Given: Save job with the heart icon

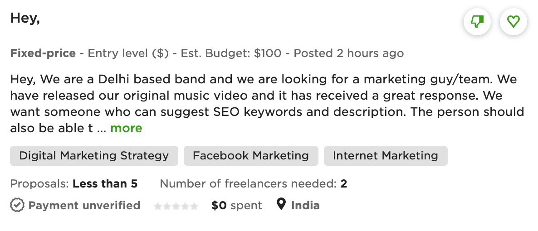Looking at the screenshot, I should (514, 22).
